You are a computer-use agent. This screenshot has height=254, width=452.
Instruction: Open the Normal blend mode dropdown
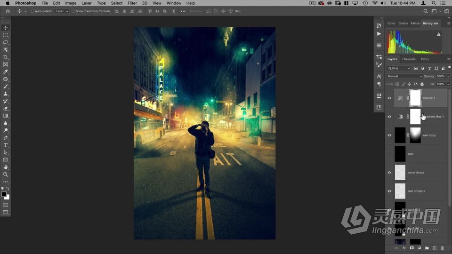(x=404, y=76)
